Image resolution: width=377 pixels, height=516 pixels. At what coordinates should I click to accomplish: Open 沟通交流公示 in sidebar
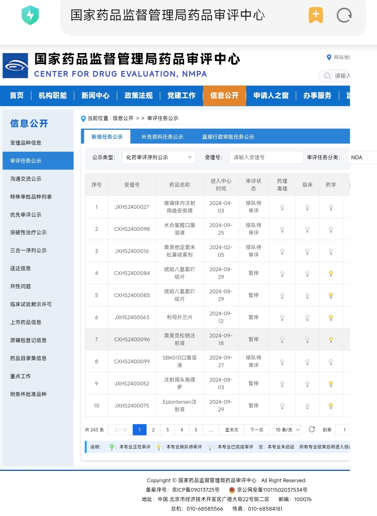[x=26, y=179]
